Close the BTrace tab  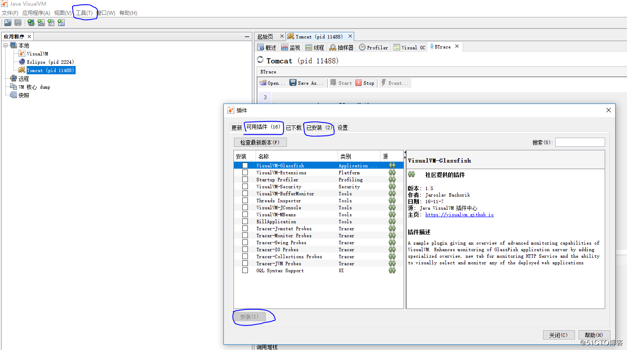tap(457, 46)
